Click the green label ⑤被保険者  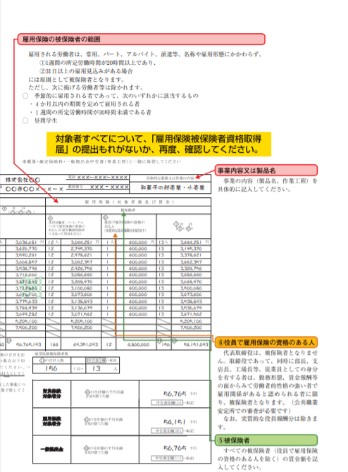(x=266, y=440)
